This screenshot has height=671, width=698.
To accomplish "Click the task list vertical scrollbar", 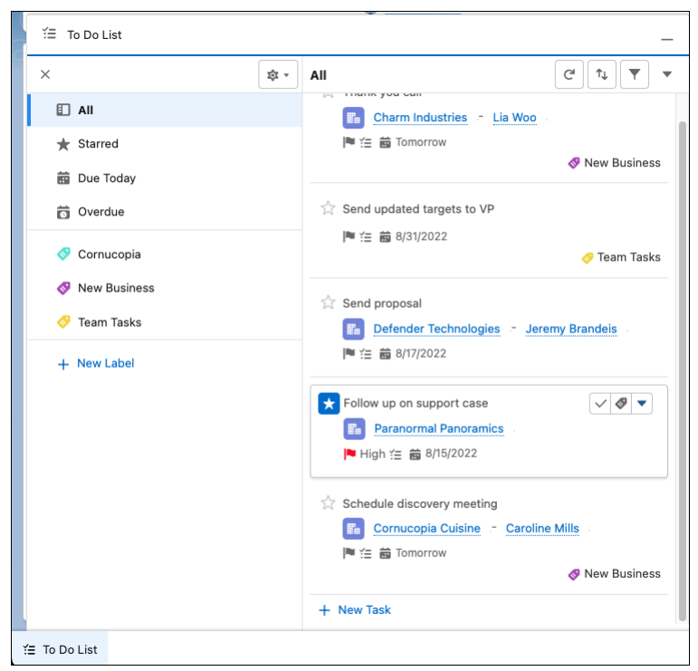I will click(x=682, y=371).
